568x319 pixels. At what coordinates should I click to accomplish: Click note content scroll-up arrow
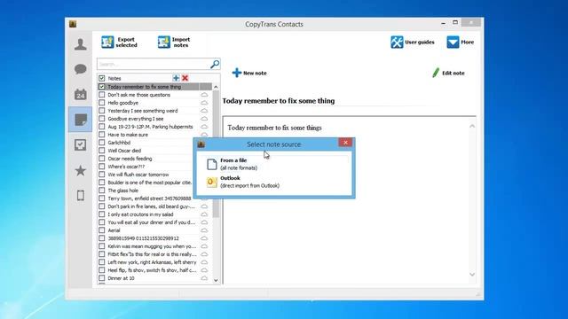[471, 126]
